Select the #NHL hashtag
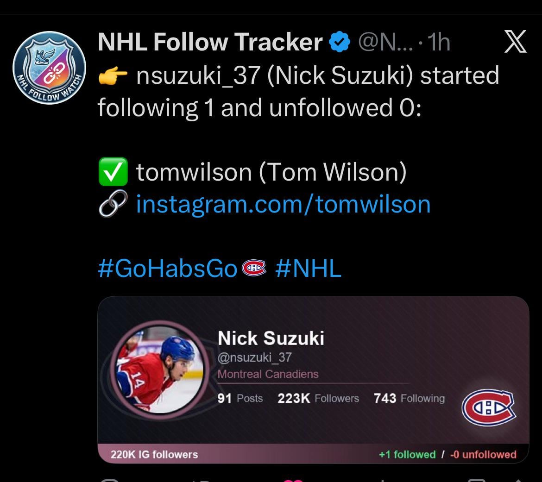The height and width of the screenshot is (482, 542). tap(308, 269)
